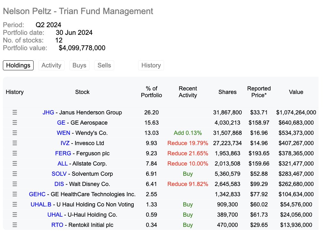Click the 'Reduce 19.79%' activity cell

pos(188,143)
